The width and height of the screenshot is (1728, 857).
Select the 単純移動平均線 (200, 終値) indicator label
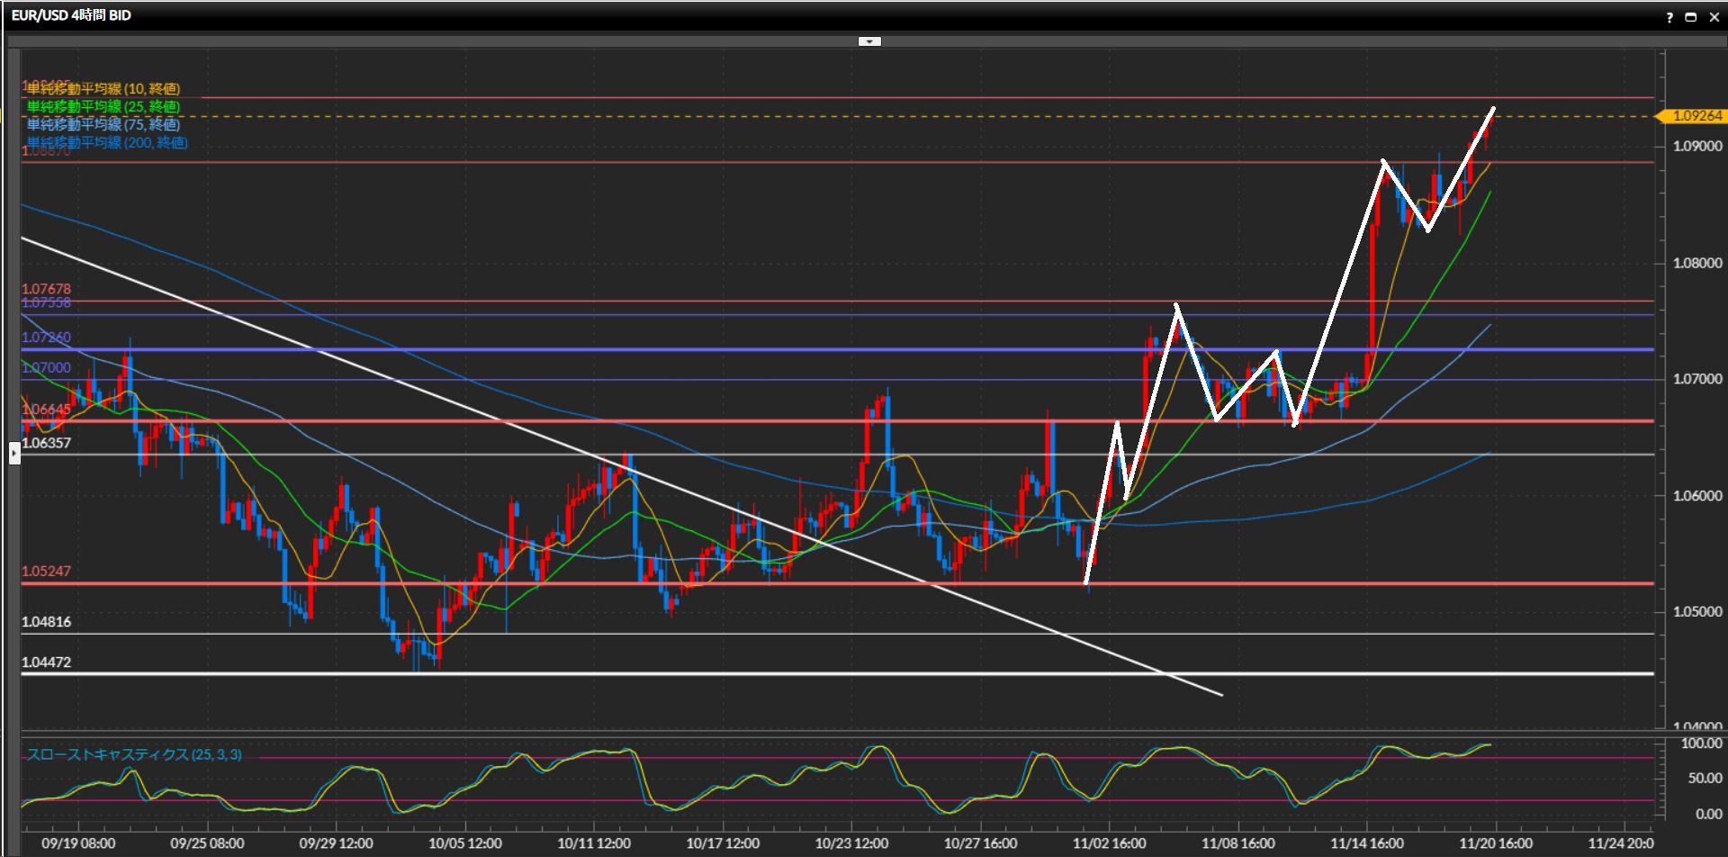[107, 142]
